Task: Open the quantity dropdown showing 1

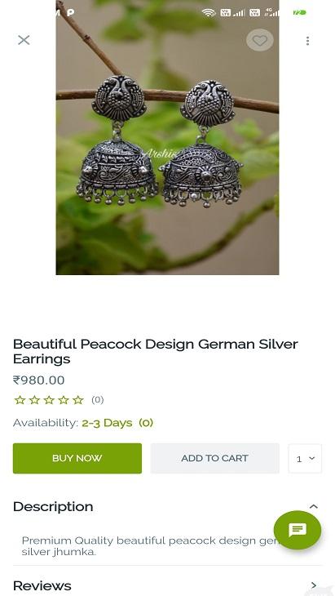Action: point(305,458)
